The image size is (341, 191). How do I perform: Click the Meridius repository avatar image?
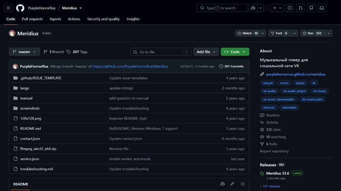pos(12,33)
